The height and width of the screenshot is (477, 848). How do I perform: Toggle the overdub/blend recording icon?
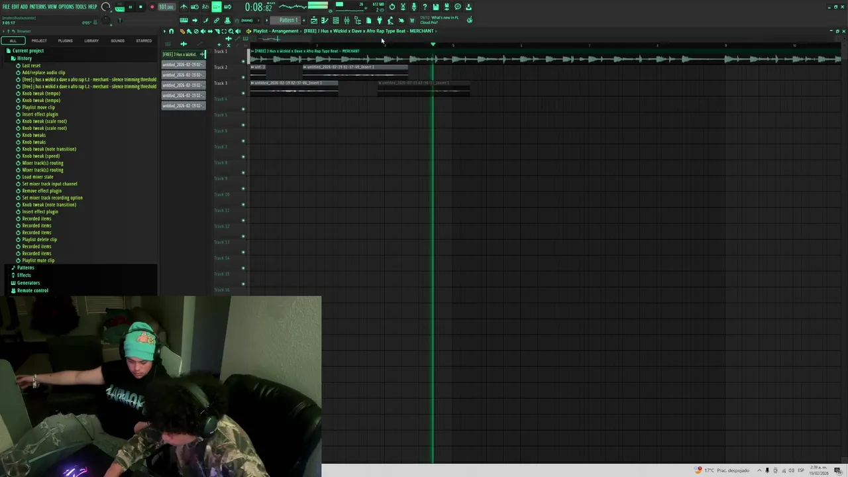point(217,7)
